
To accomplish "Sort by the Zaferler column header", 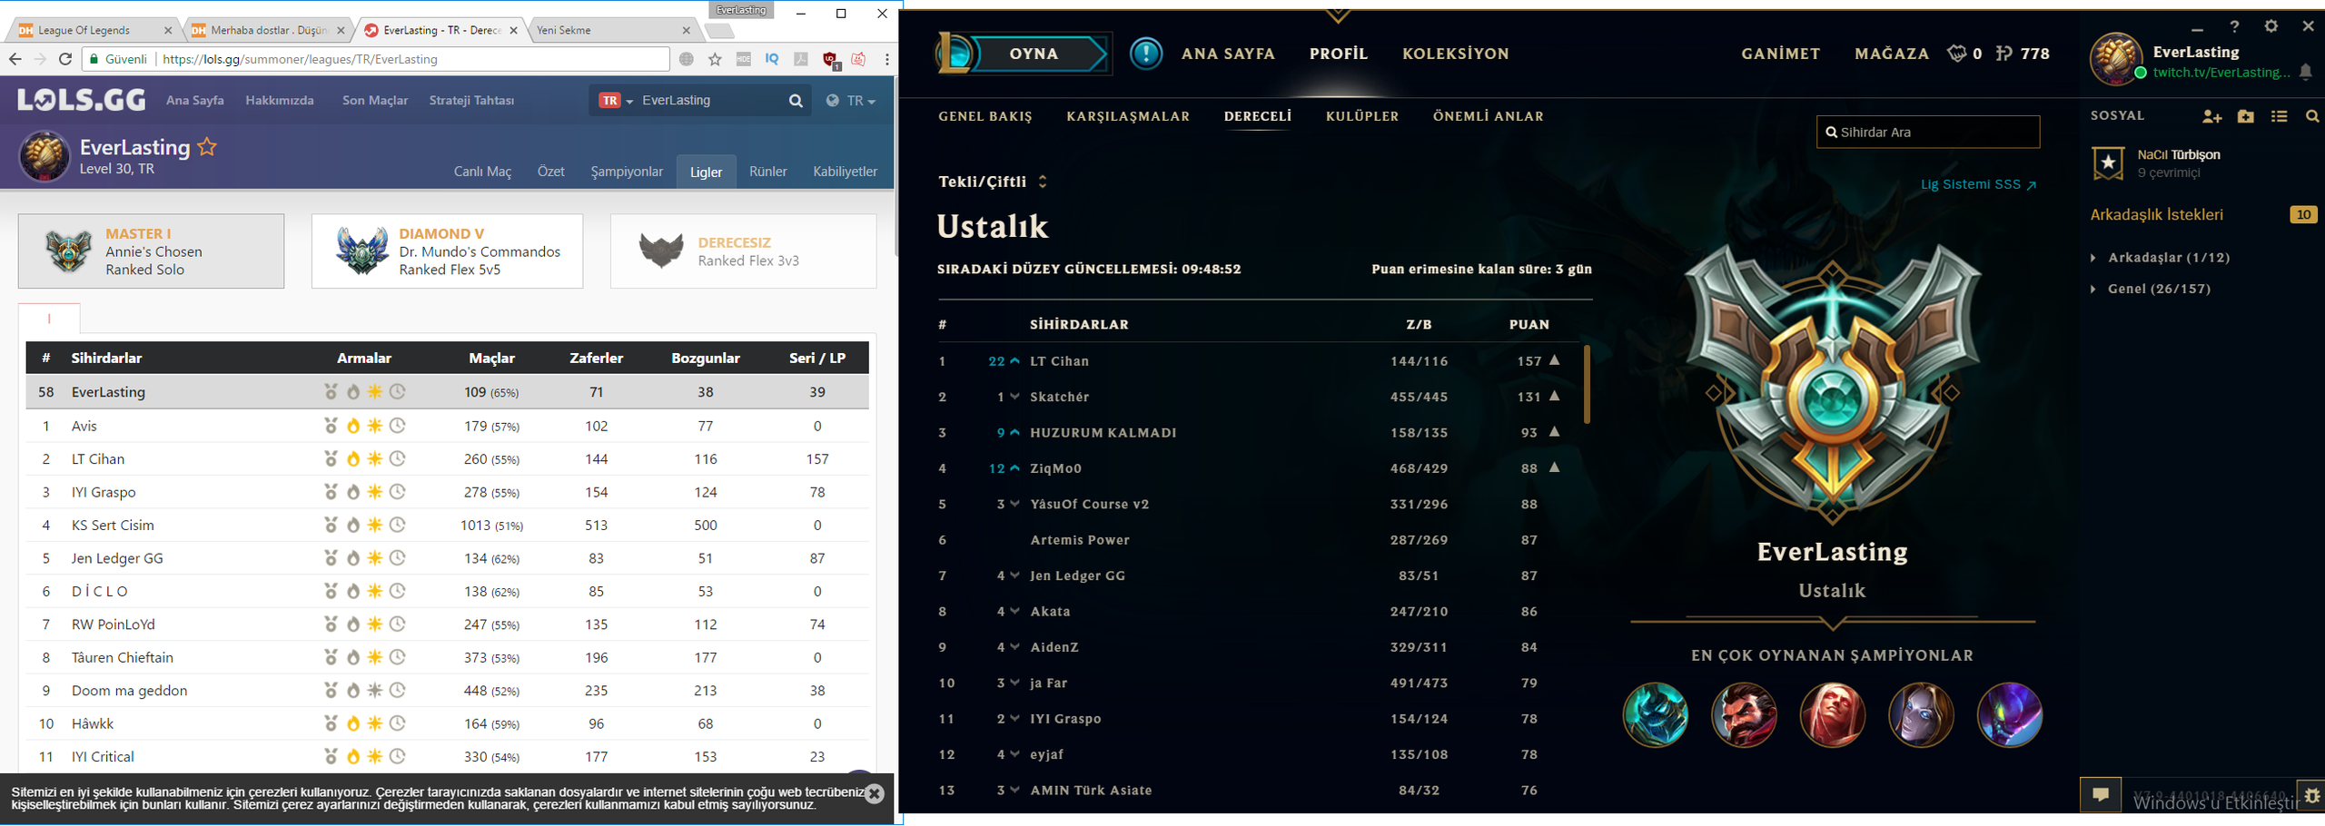I will 596,358.
